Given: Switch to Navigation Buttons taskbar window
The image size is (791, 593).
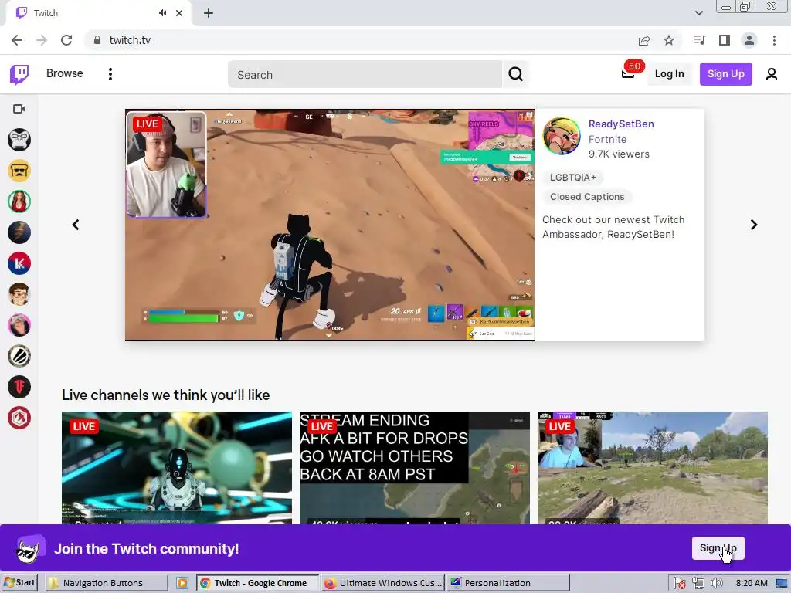Looking at the screenshot, I should (x=106, y=583).
